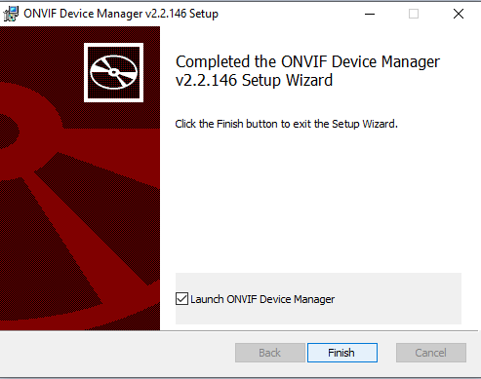Click the gray footer left of Back
Image resolution: width=481 pixels, height=379 pixels.
coord(117,354)
